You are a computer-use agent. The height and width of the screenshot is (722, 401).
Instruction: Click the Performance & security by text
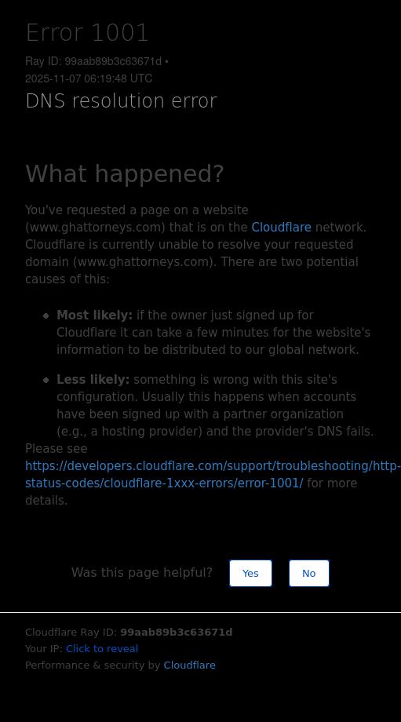pyautogui.click(x=93, y=665)
